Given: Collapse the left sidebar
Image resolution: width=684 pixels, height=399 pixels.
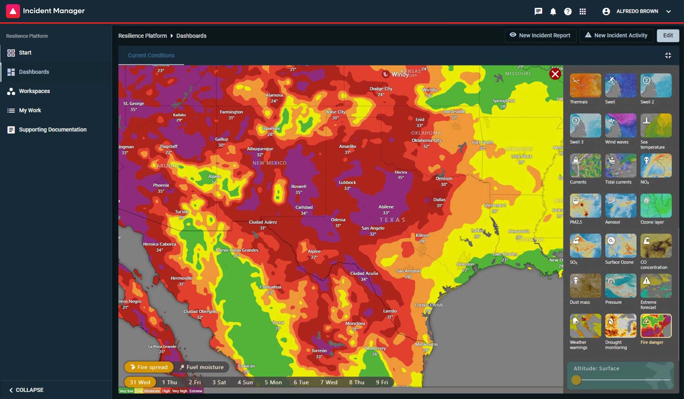Looking at the screenshot, I should [26, 390].
